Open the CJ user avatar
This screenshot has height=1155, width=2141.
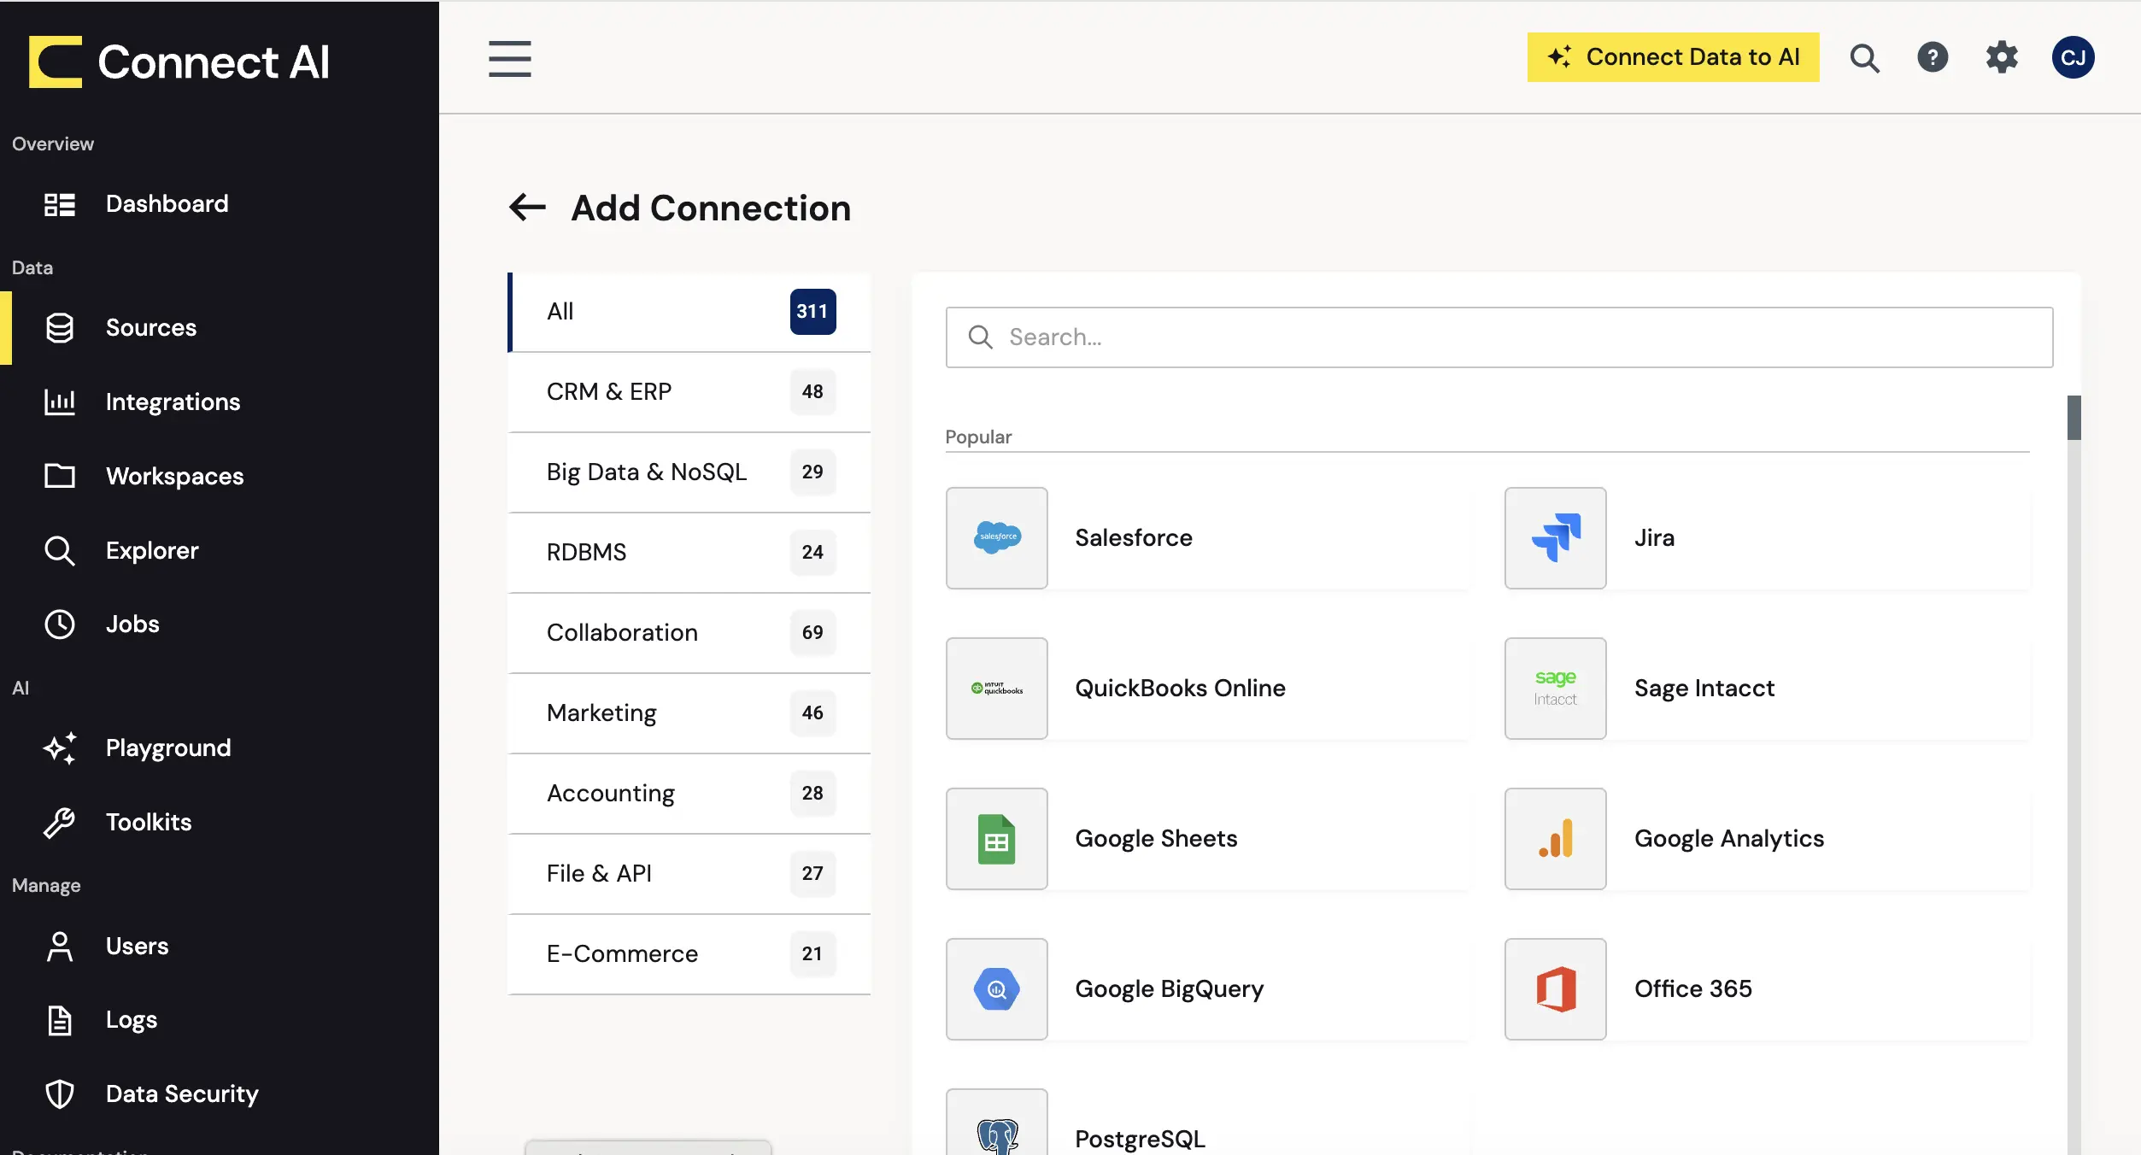[2073, 57]
